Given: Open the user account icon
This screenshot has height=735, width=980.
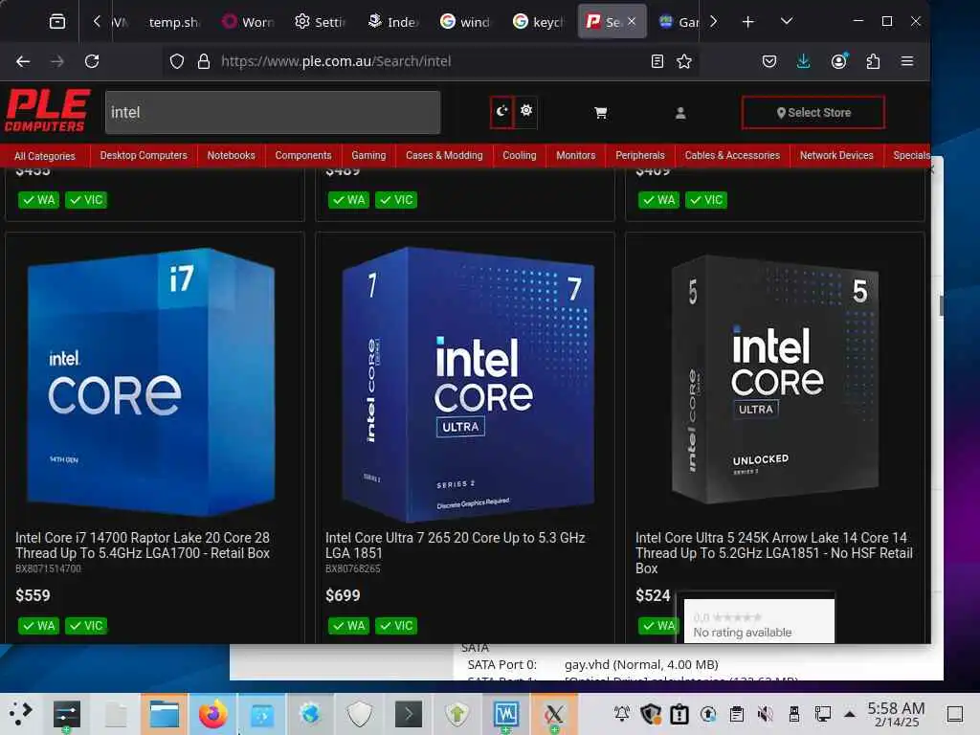Looking at the screenshot, I should [x=680, y=113].
